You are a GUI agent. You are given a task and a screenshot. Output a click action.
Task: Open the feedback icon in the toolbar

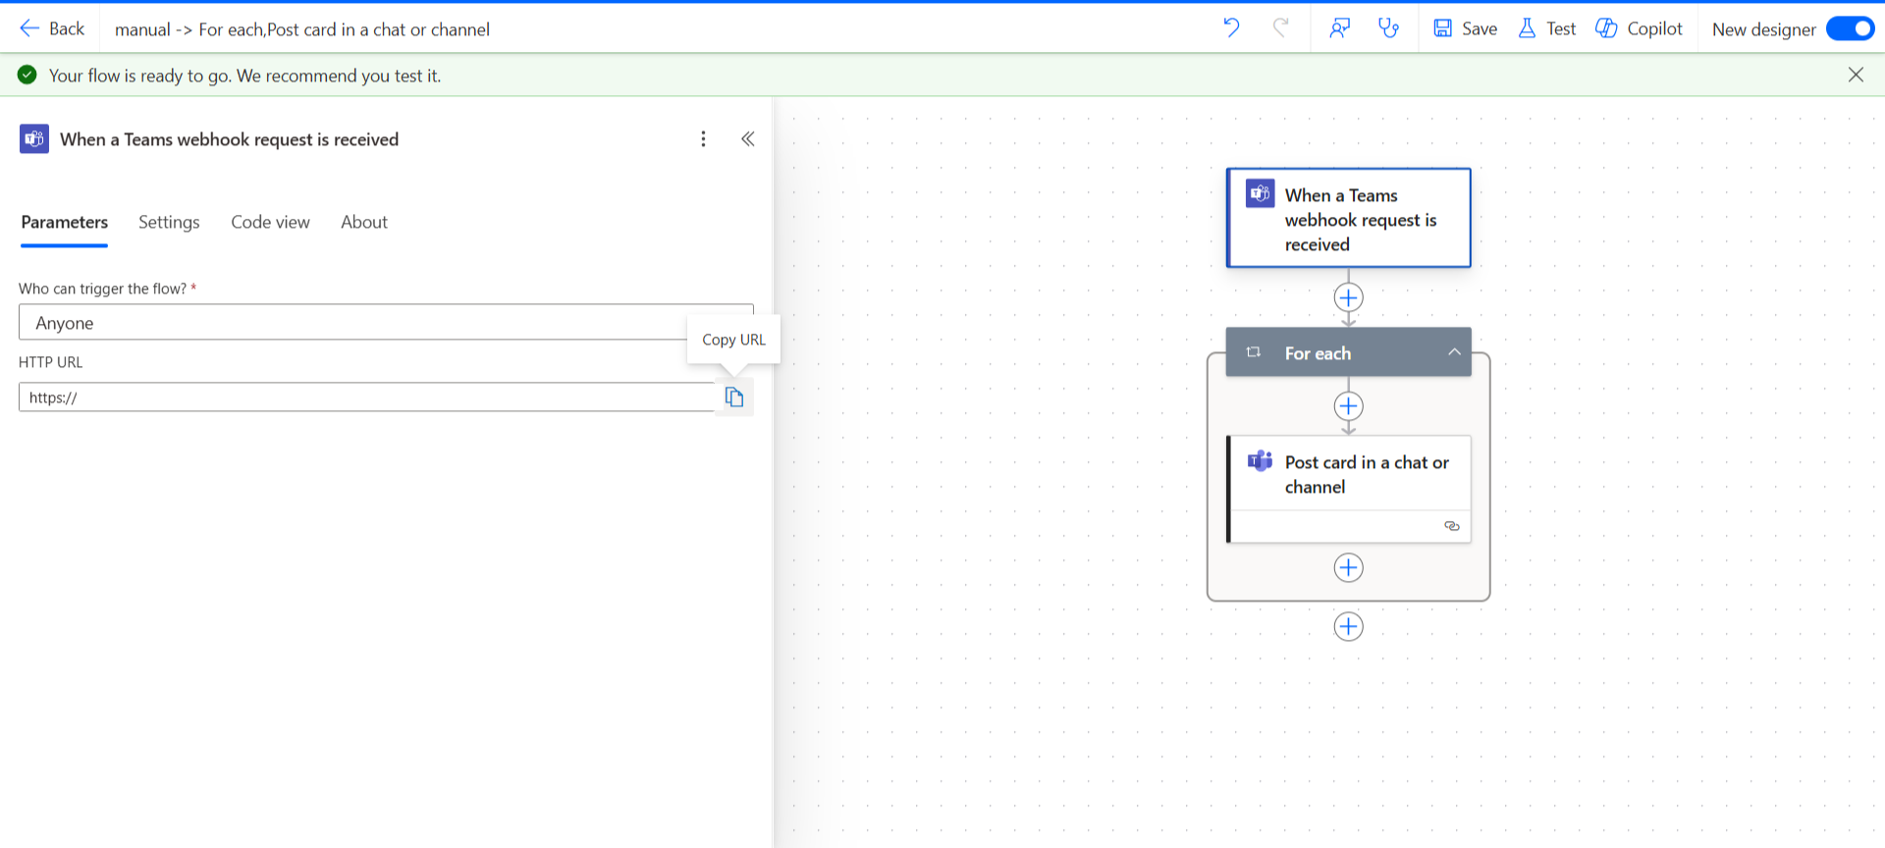click(1339, 28)
